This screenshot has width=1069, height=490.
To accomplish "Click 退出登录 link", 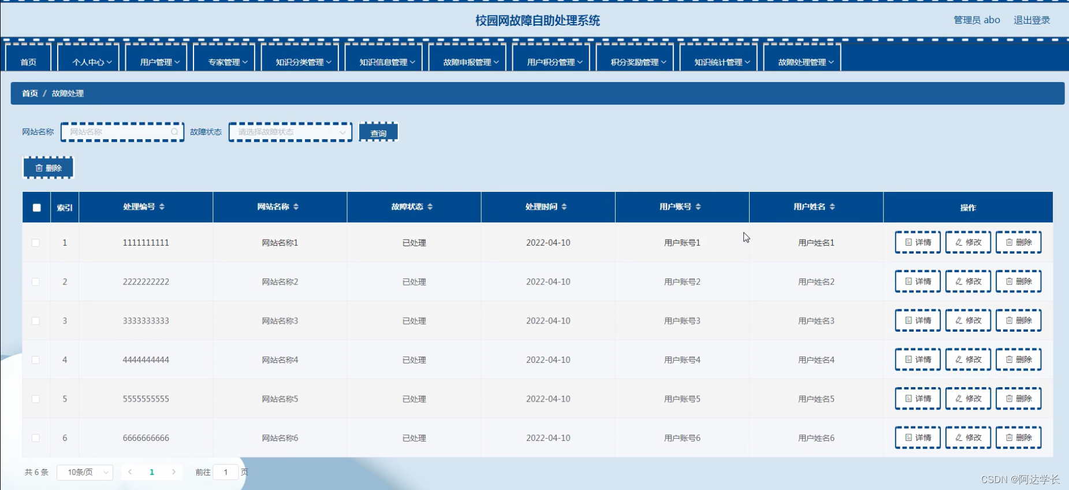I will point(1031,20).
